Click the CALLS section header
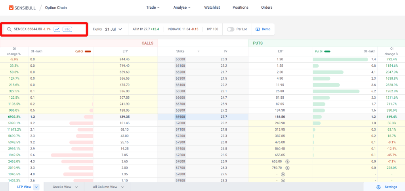The height and width of the screenshot is (191, 405). [147, 43]
